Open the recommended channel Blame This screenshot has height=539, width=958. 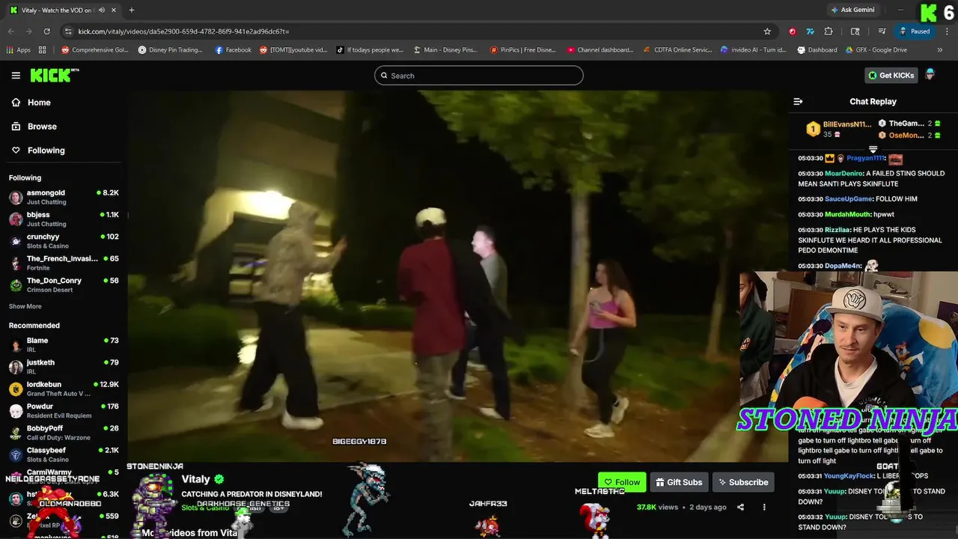[x=64, y=344]
